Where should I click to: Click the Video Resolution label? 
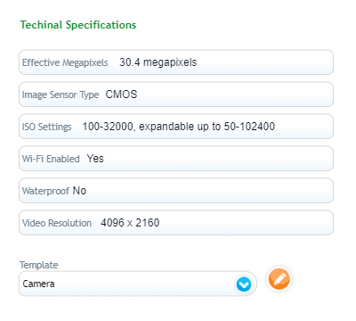coord(57,223)
